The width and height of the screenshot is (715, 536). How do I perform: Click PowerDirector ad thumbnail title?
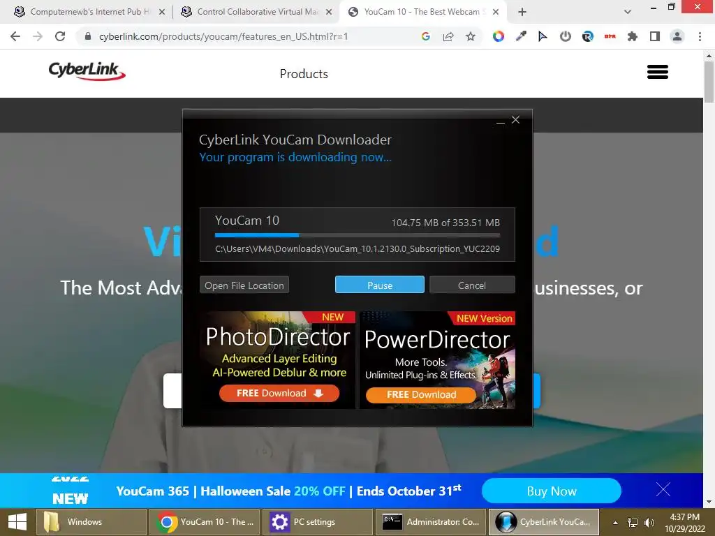click(x=437, y=340)
